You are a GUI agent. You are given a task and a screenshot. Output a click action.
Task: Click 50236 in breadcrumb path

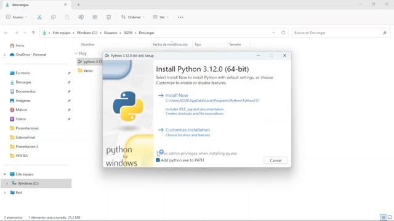128,33
